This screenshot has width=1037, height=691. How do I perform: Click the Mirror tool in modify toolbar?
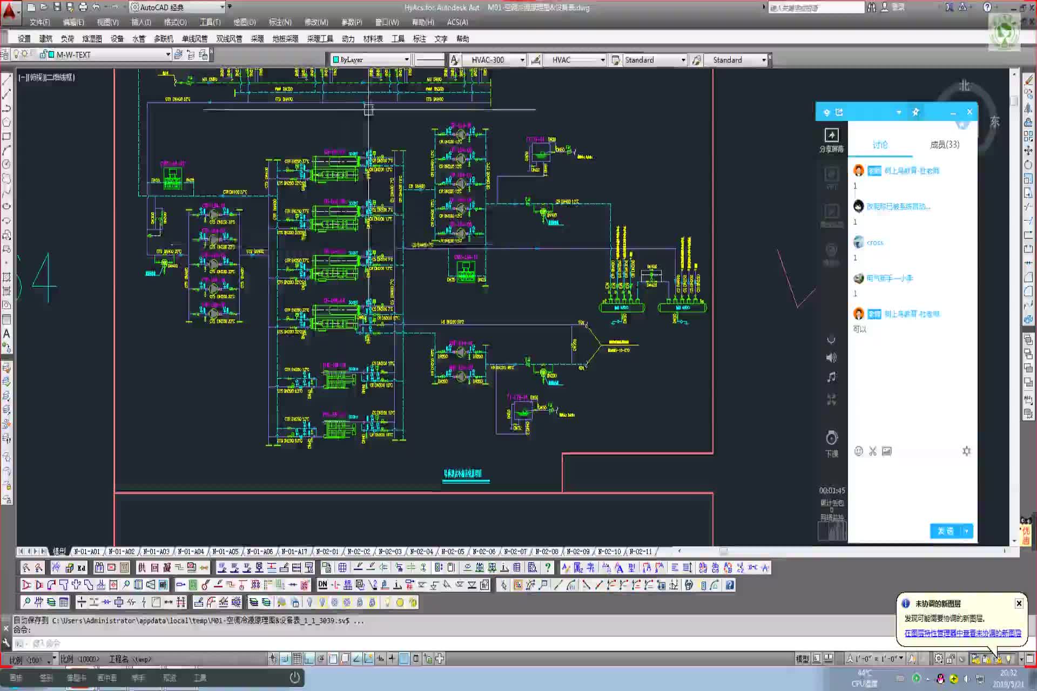click(1028, 108)
